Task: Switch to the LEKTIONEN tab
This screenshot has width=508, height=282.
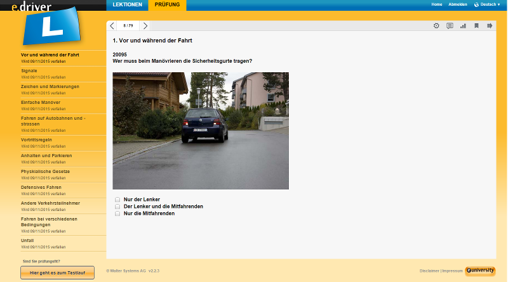Action: pos(128,5)
